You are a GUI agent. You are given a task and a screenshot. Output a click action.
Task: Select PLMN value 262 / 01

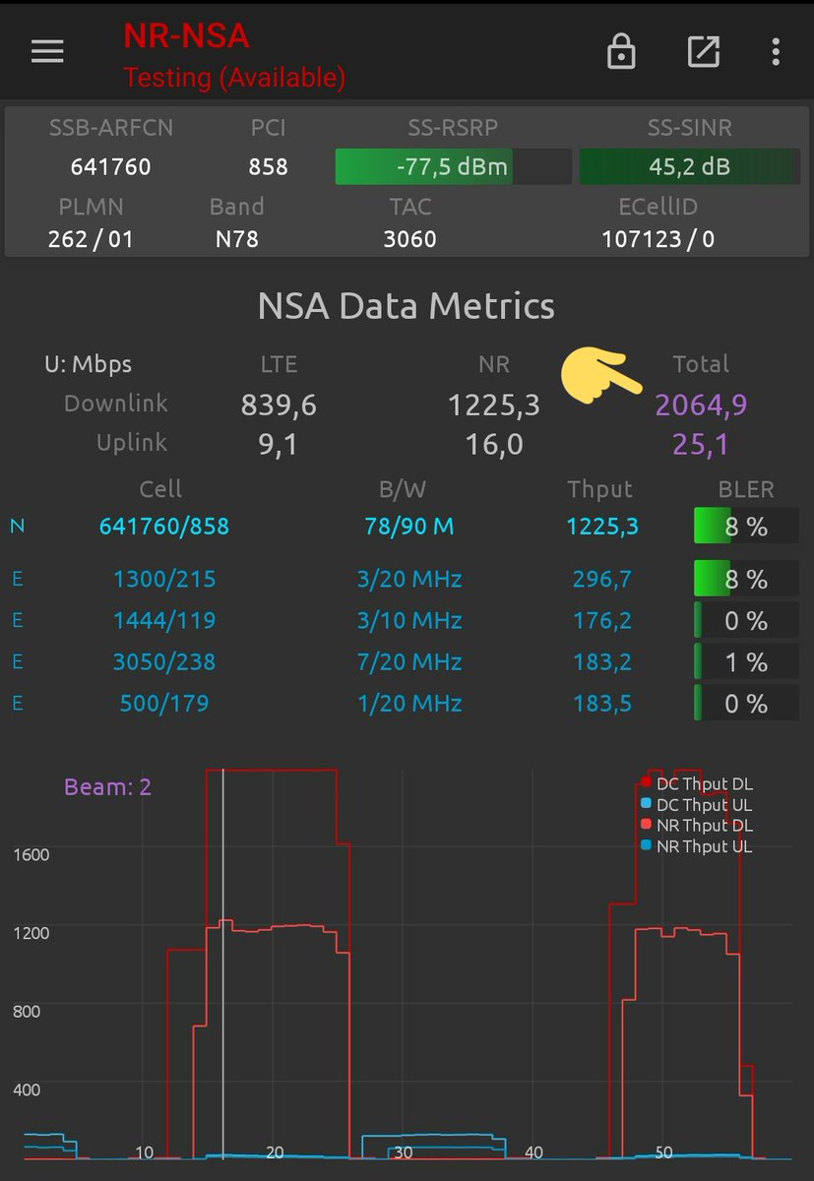(91, 238)
